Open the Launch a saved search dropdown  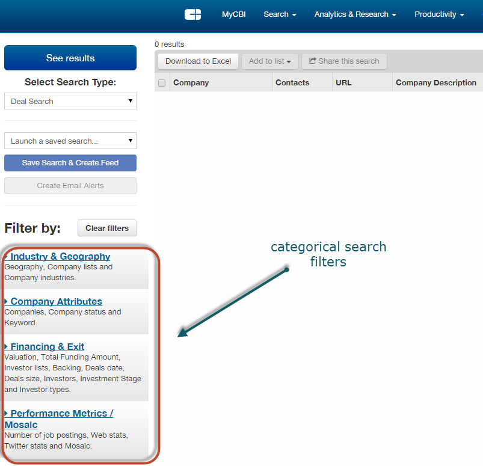(70, 141)
